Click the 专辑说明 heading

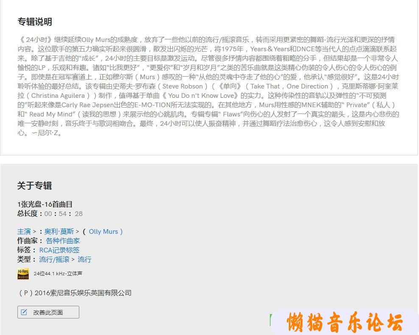[x=35, y=22]
